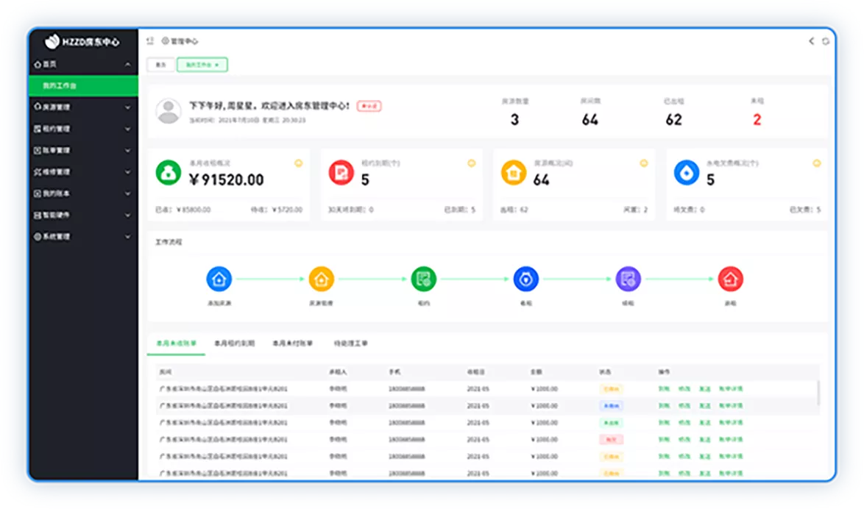Click the green 租约 workflow icon
The width and height of the screenshot is (864, 509).
tap(423, 280)
